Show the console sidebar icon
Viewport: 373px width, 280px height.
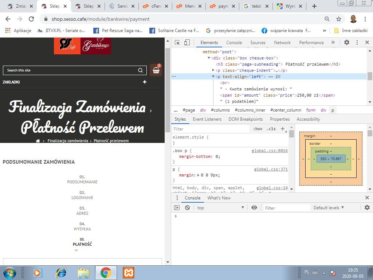[x=177, y=207]
